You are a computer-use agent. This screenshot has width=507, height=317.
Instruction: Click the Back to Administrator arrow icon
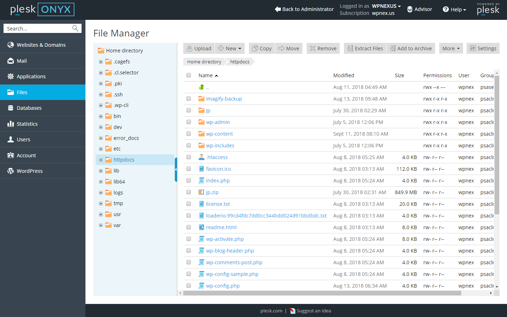[x=278, y=9]
